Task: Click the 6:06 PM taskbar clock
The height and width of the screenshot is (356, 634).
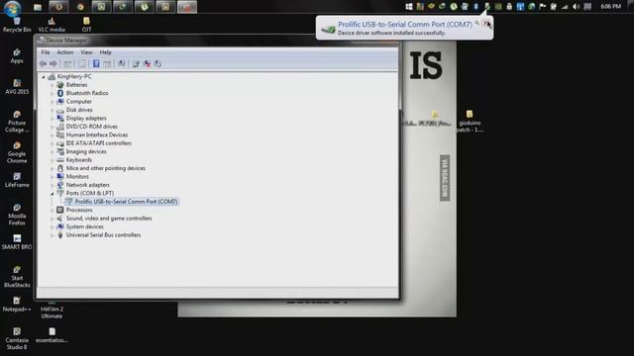Action: 610,7
